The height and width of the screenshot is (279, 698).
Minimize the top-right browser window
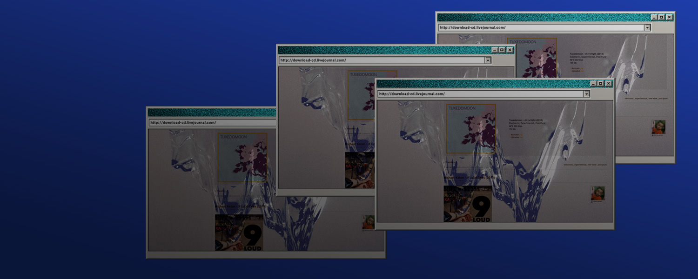coord(654,17)
